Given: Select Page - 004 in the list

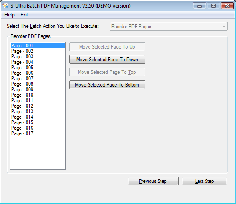Looking at the screenshot, I should pyautogui.click(x=38, y=62).
